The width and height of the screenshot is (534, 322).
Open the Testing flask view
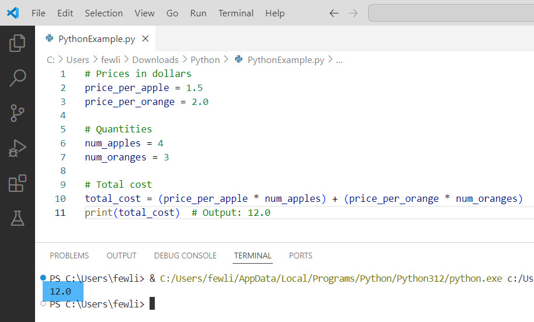click(18, 218)
